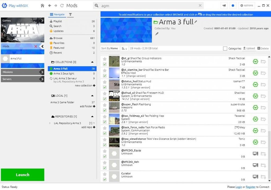Click add folder plus link
The image size is (271, 190).
coord(88,106)
